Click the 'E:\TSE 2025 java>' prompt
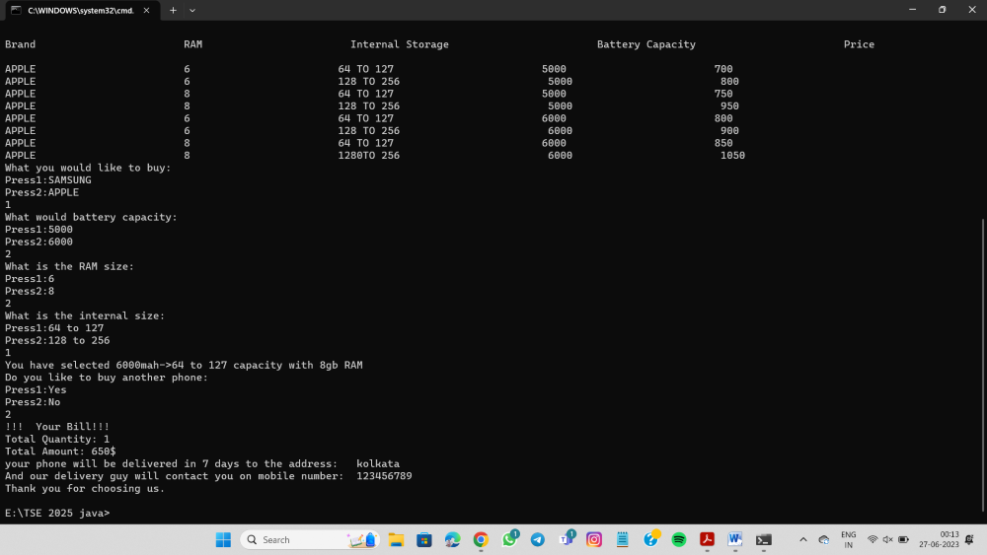The height and width of the screenshot is (555, 987). pos(57,514)
